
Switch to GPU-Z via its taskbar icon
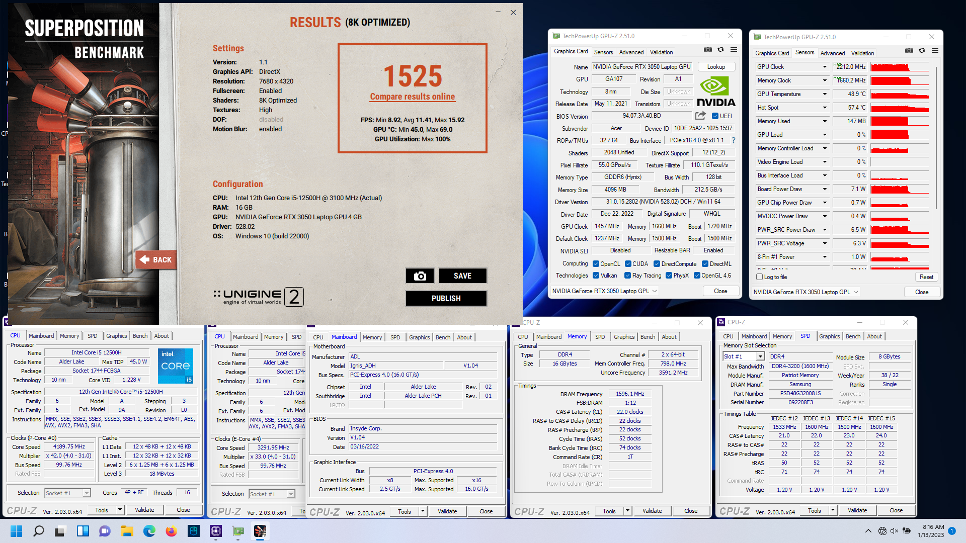tap(238, 531)
